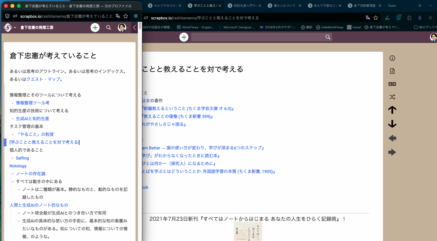Viewport: 437px width, 241px height.
Task: Open the book cover thumbnail at page bottom
Action: pos(248,231)
